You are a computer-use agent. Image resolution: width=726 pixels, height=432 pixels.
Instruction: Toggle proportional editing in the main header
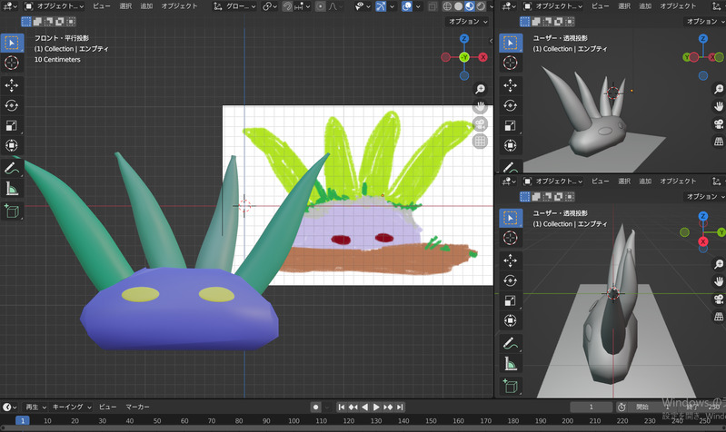[x=321, y=6]
